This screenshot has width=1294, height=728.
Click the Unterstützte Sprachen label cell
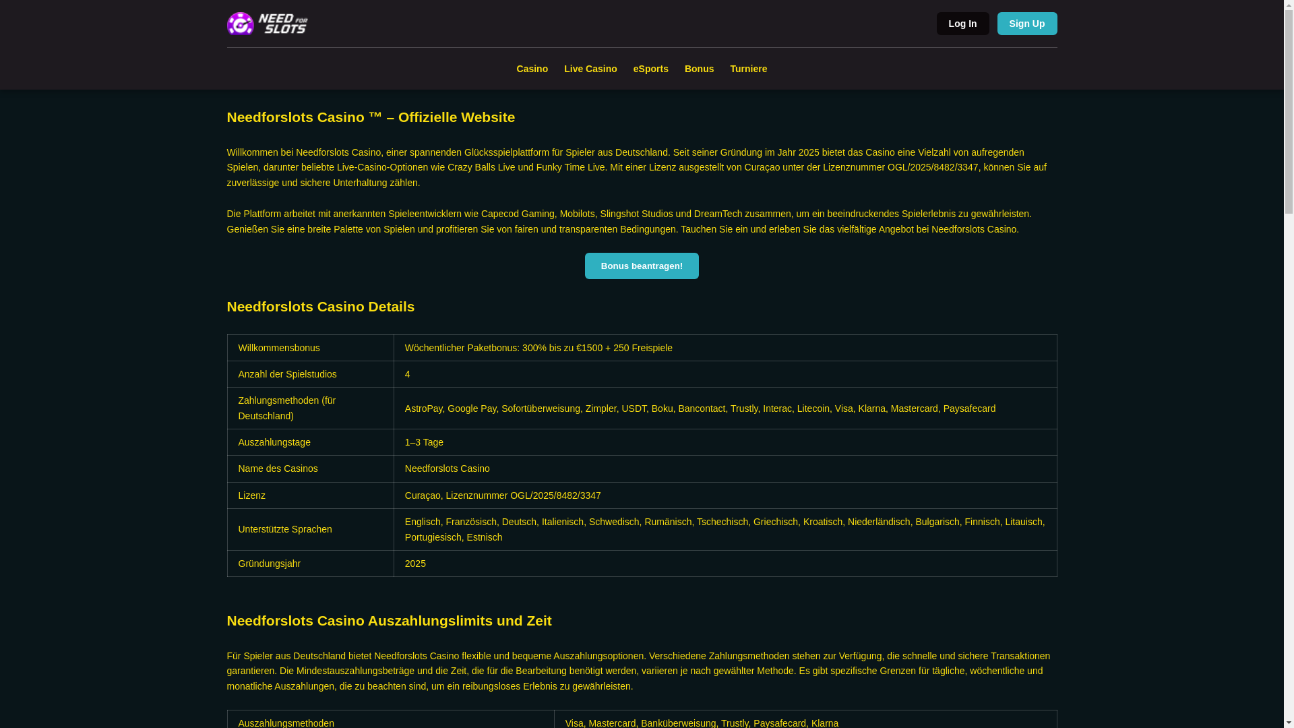tap(311, 529)
